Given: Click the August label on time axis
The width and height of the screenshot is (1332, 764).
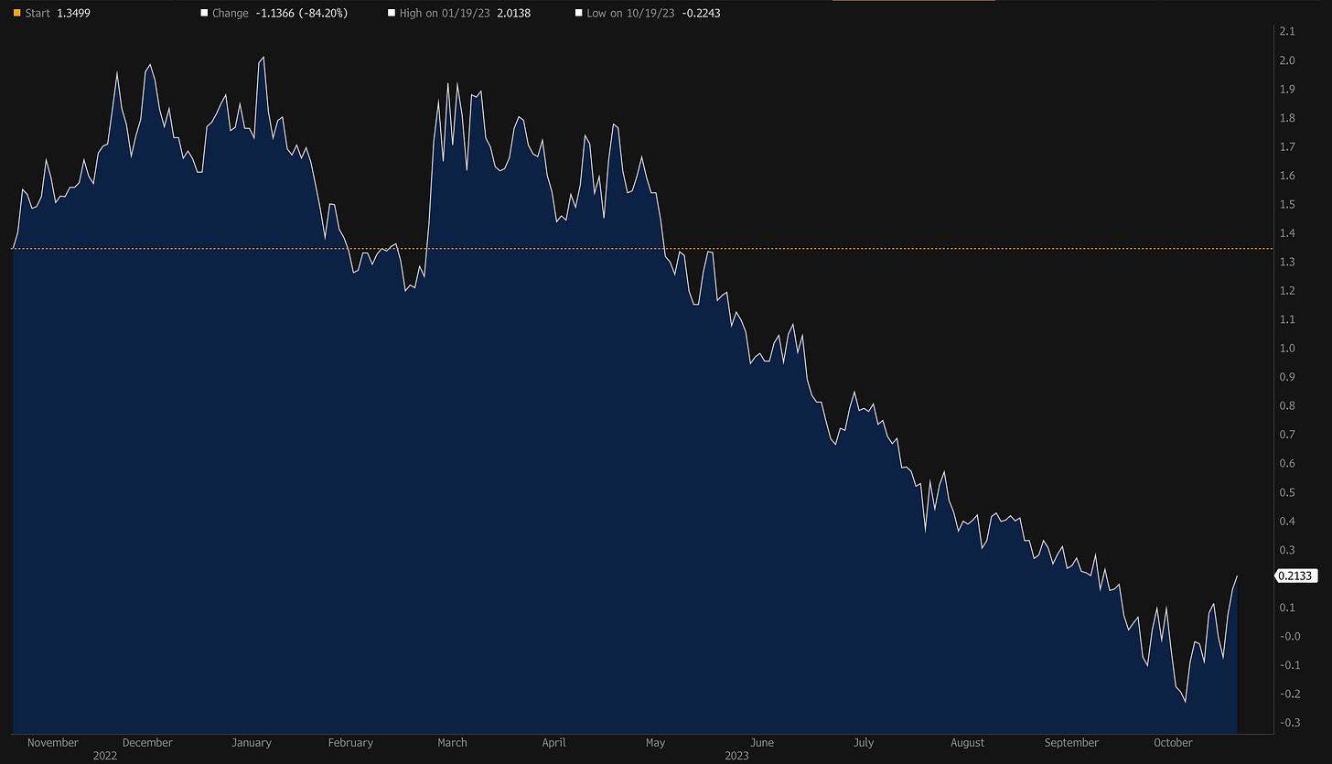Looking at the screenshot, I should click(967, 743).
